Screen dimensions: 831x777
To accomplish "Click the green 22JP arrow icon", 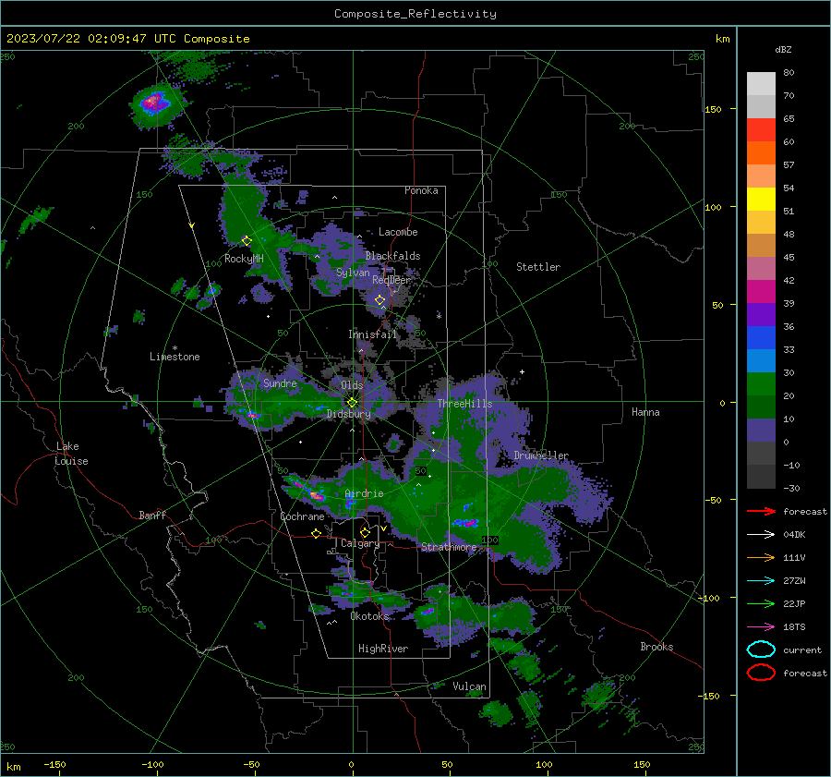I will (761, 603).
